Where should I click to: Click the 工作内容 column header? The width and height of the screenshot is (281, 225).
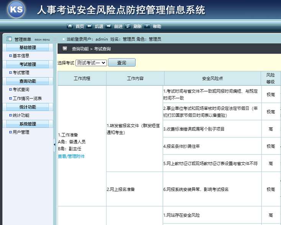tap(135, 78)
